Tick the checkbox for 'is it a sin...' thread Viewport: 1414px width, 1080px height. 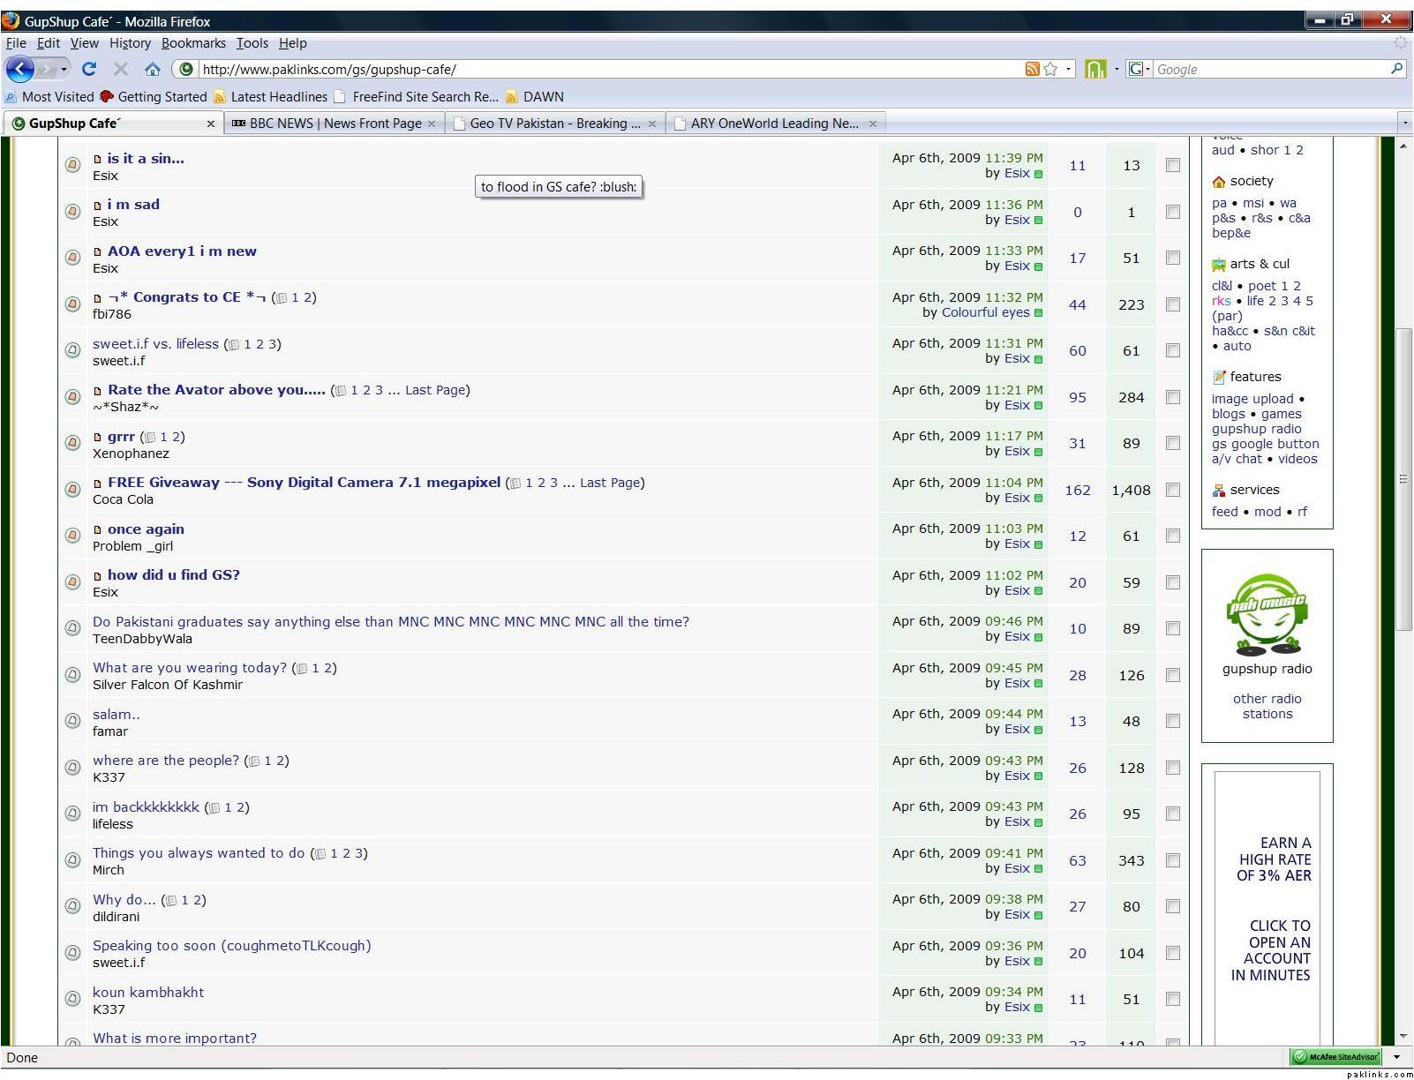[1172, 165]
